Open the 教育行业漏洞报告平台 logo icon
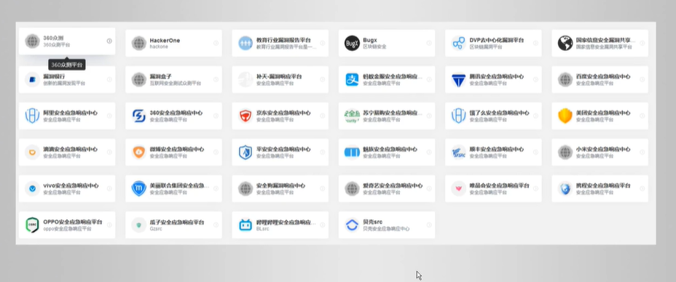 click(245, 43)
